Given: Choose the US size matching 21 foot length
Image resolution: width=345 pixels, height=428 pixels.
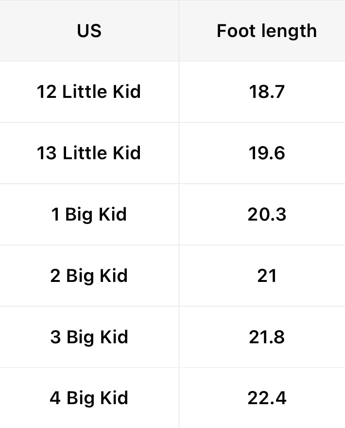Looking at the screenshot, I should [89, 276].
